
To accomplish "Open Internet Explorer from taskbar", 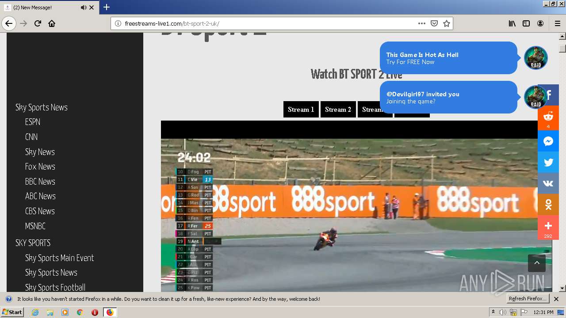I will point(35,312).
